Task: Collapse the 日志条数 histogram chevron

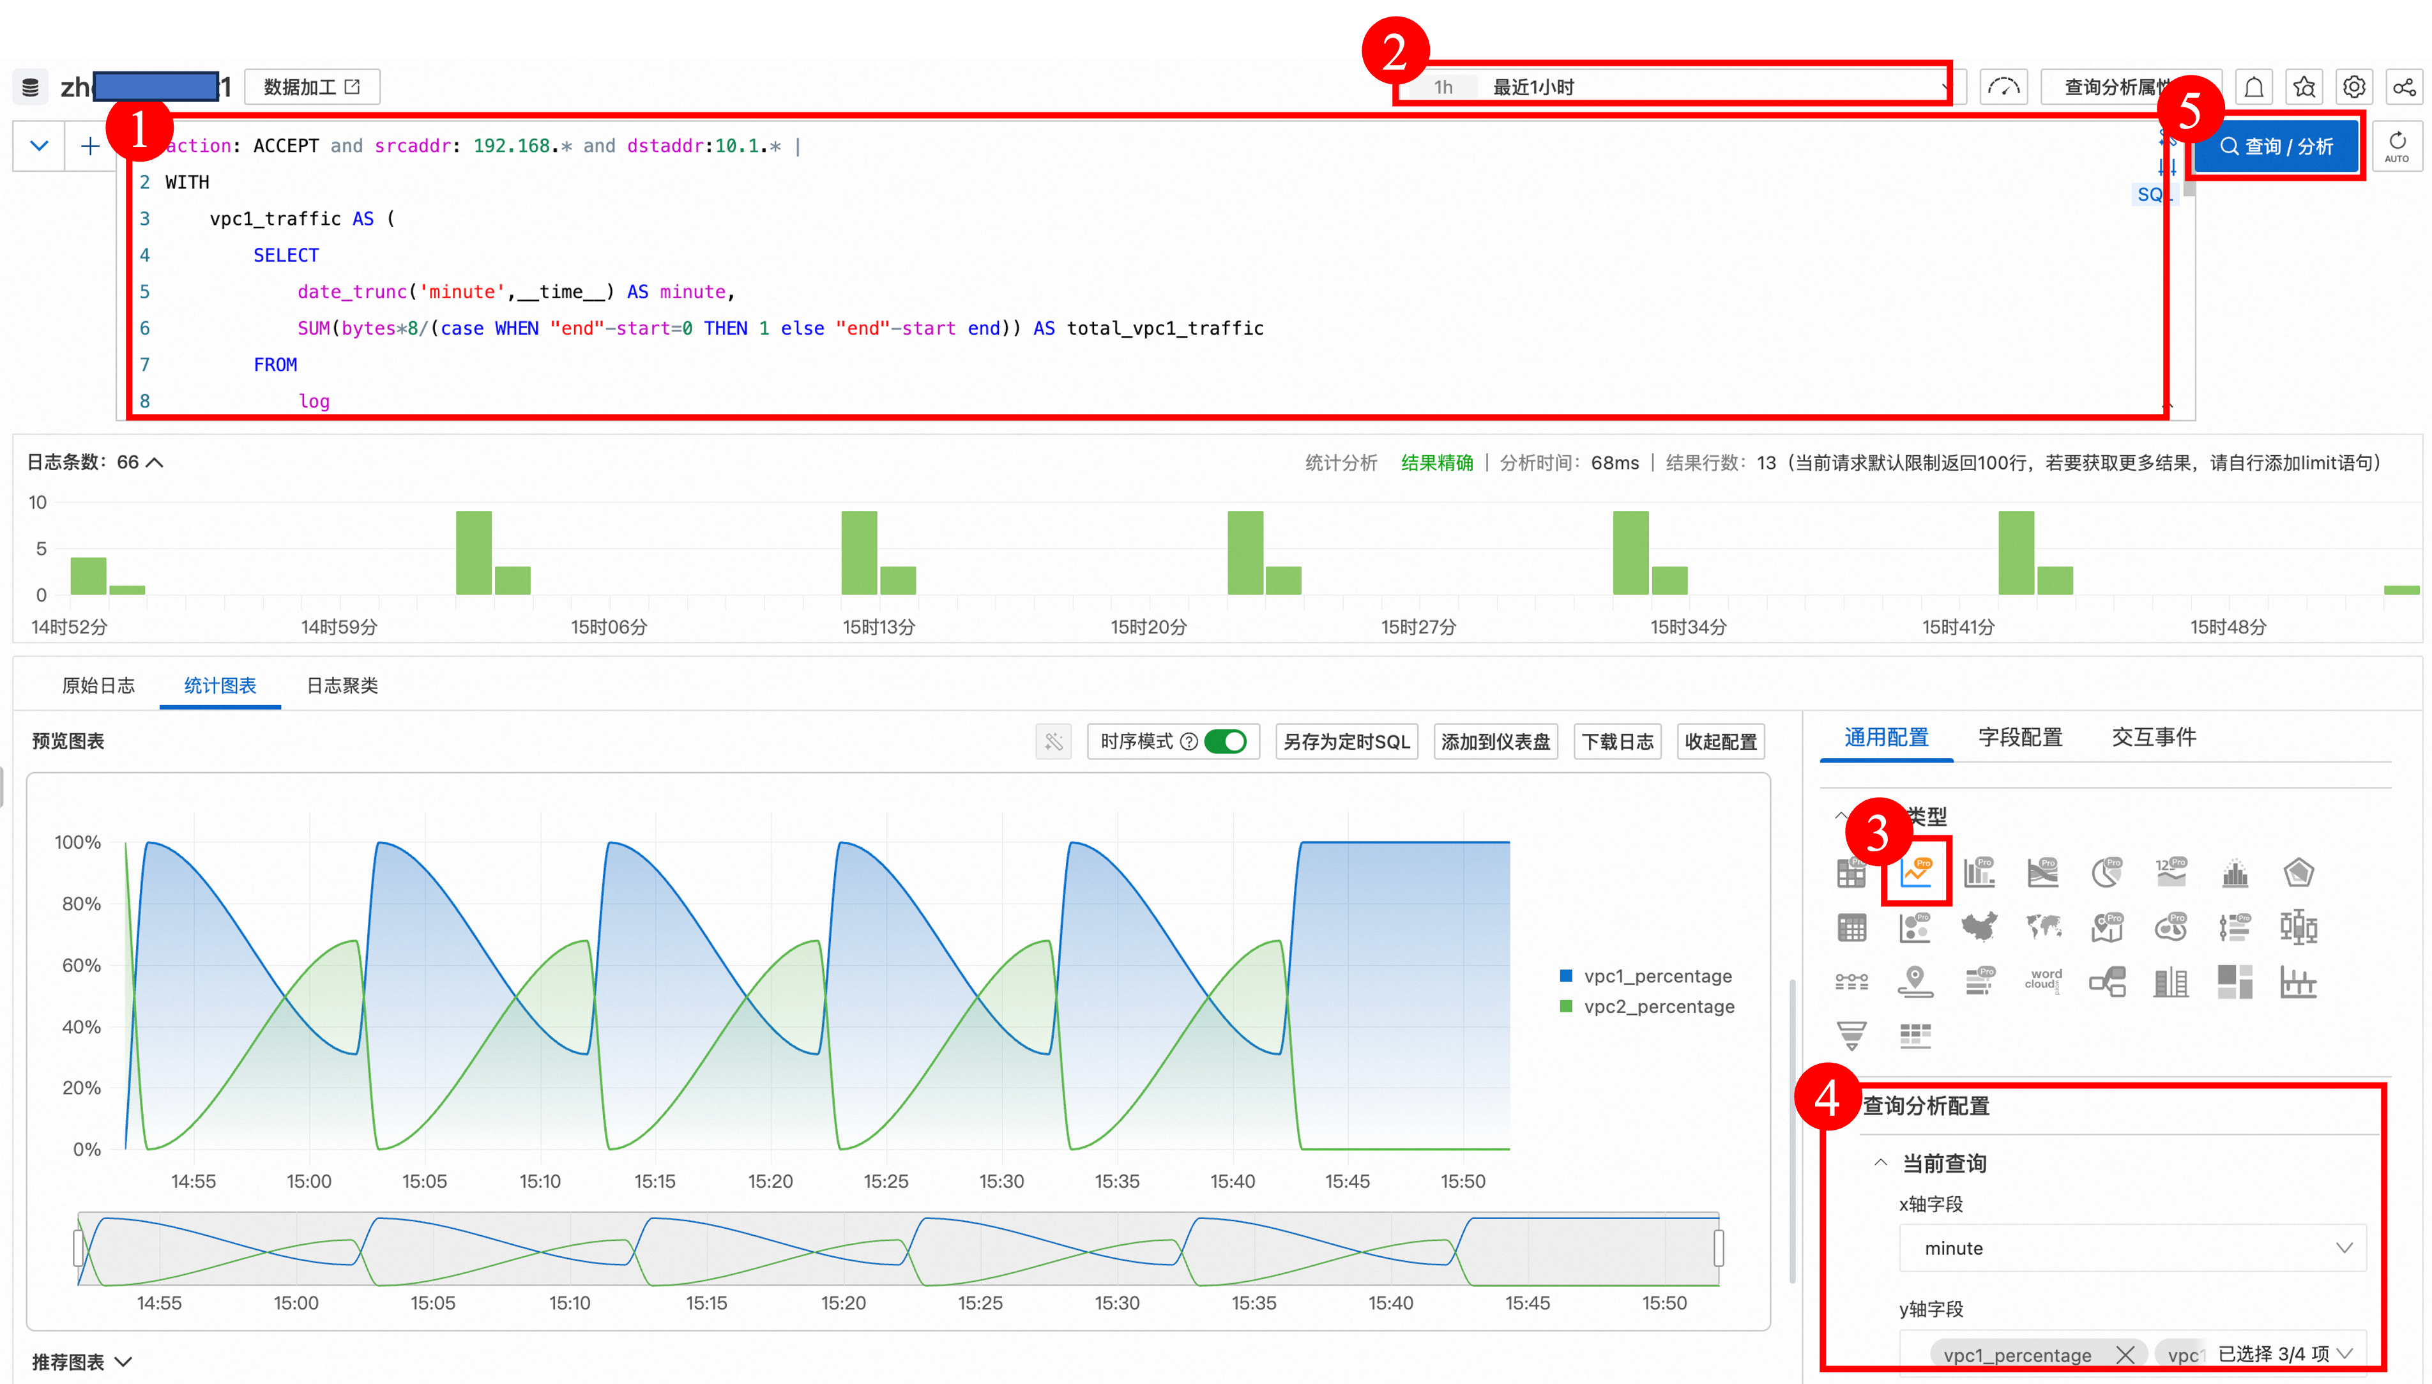Action: tap(155, 462)
